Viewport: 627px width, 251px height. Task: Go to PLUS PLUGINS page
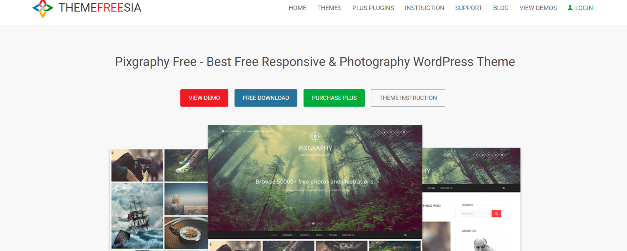[x=373, y=8]
